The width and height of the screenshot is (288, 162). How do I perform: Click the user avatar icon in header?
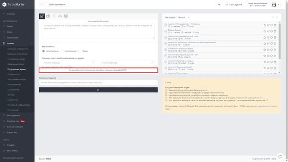point(274,4)
